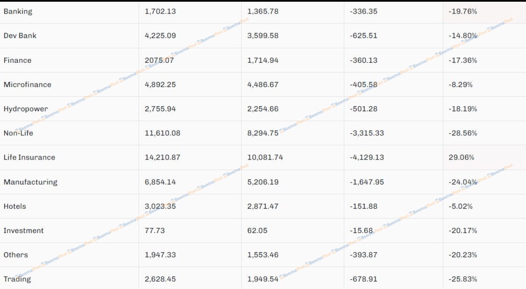This screenshot has height=289, width=526.
Task: Click the Others row label
Action: coord(16,255)
